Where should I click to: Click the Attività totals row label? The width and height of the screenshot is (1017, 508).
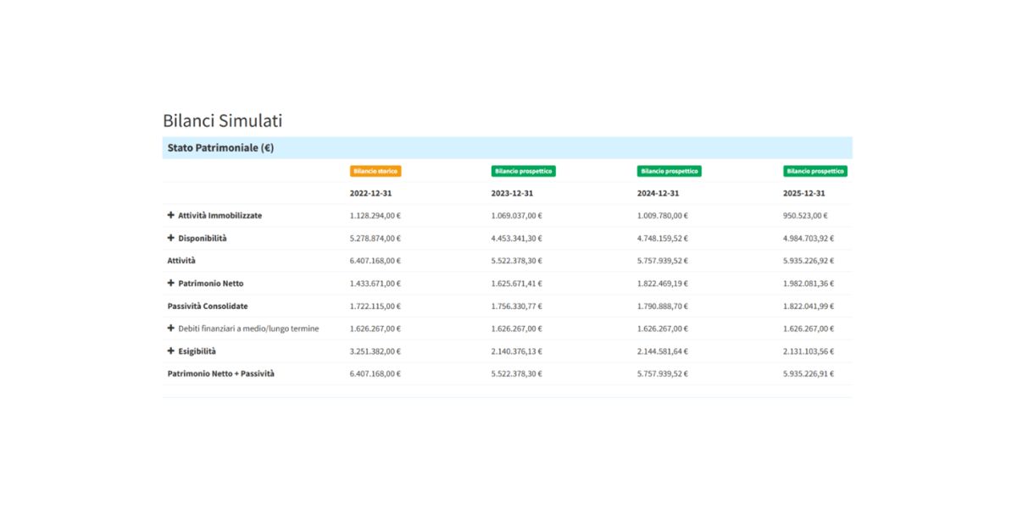tap(181, 261)
